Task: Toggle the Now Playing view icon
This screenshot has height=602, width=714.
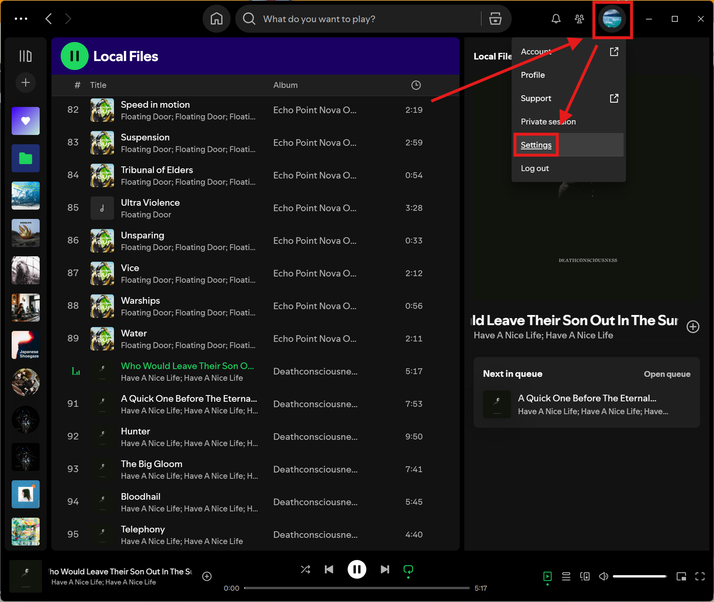Action: click(548, 576)
